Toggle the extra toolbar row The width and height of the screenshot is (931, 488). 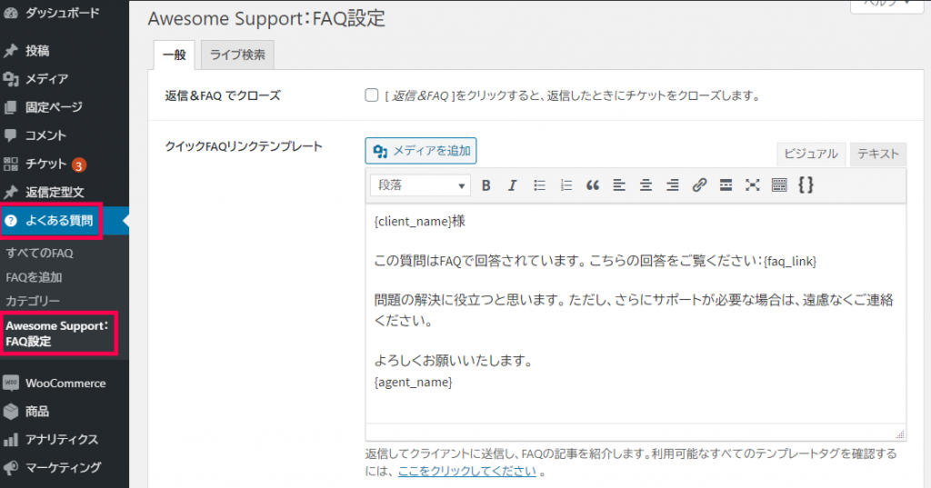[779, 185]
